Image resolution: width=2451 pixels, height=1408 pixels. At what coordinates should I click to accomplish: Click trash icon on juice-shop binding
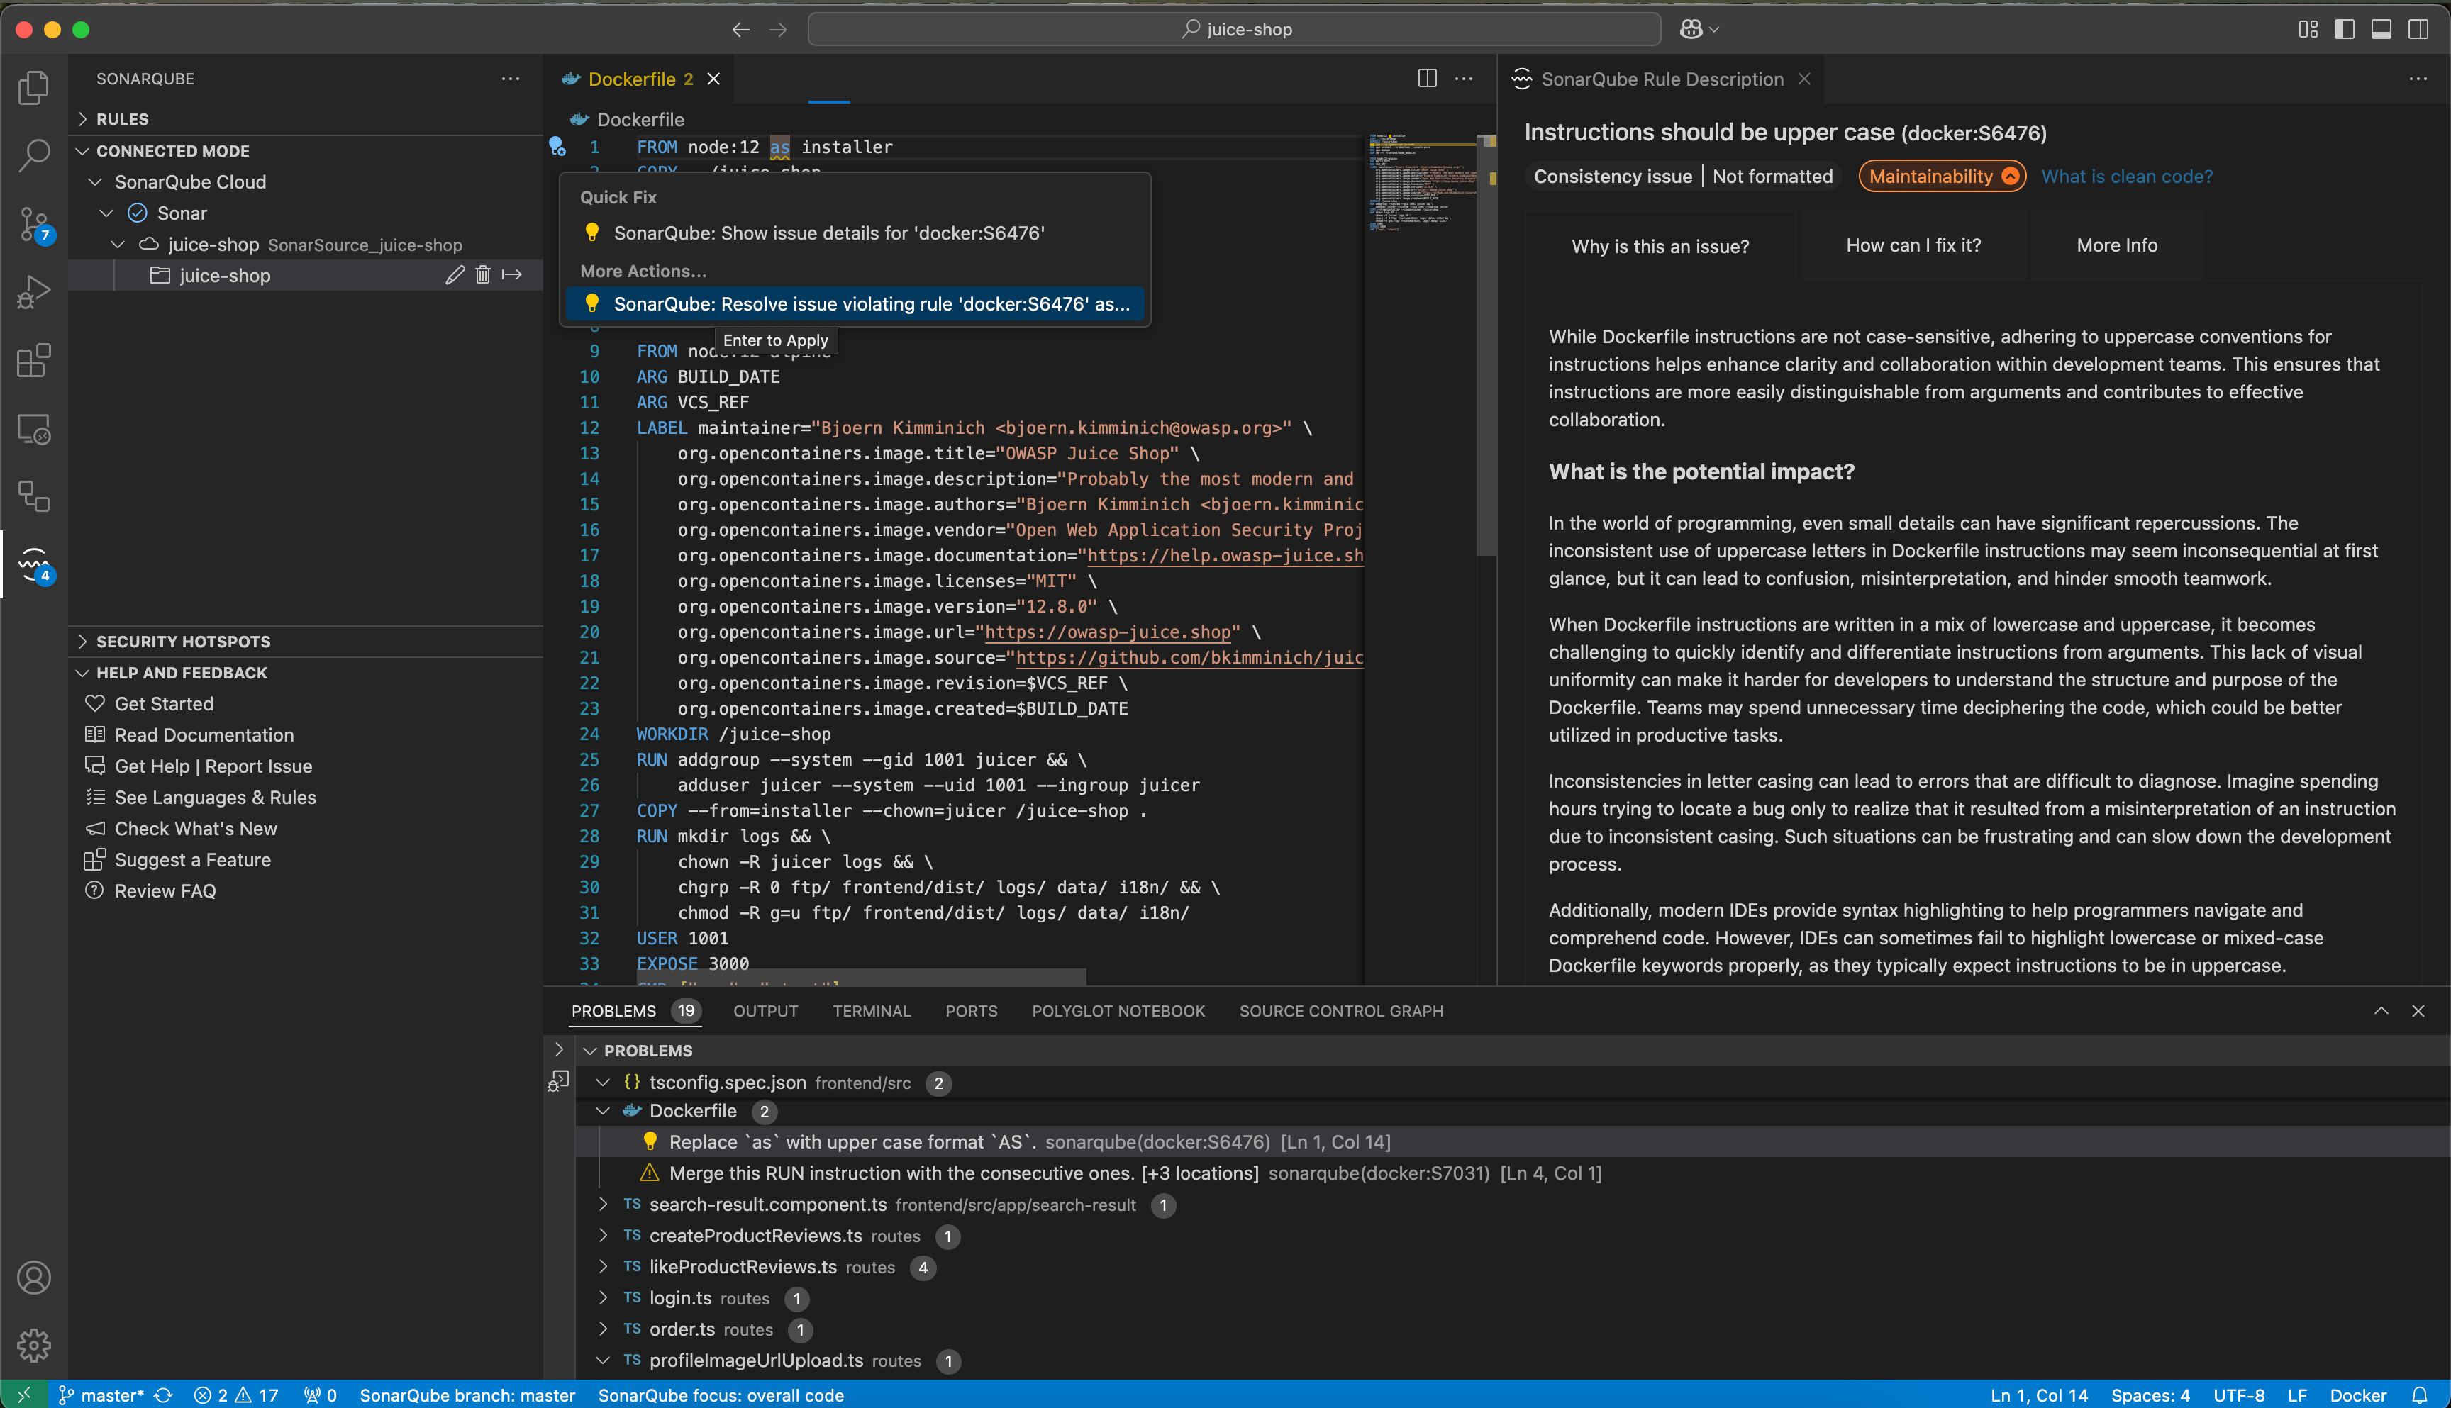tap(483, 276)
